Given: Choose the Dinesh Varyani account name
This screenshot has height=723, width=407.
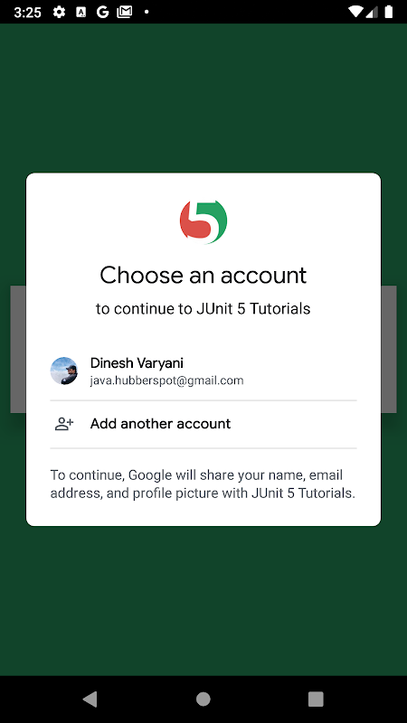Looking at the screenshot, I should tap(137, 363).
